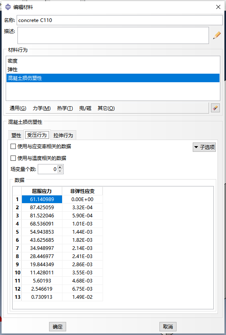226x335 pixels.
Task: Click row header 4 in data table
Action: coord(17,224)
